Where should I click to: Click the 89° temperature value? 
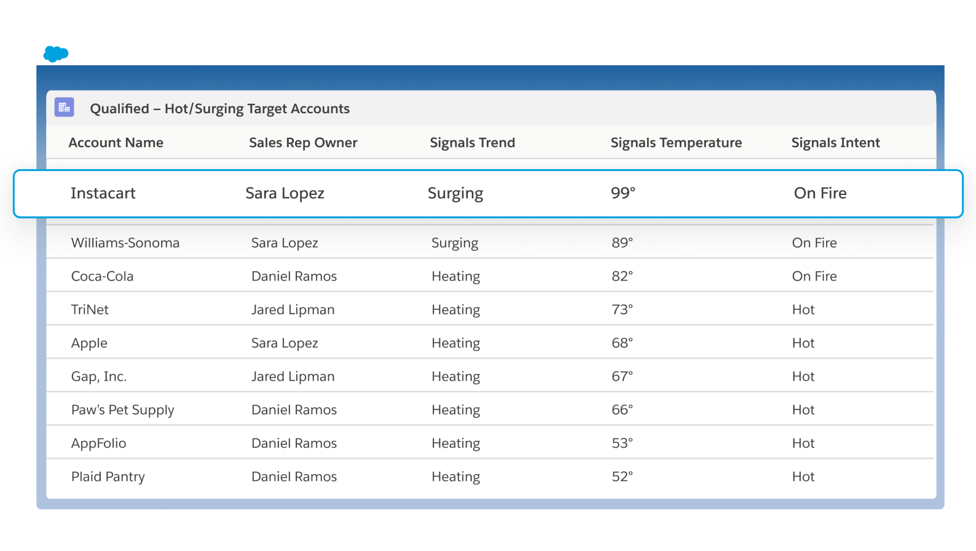(622, 243)
